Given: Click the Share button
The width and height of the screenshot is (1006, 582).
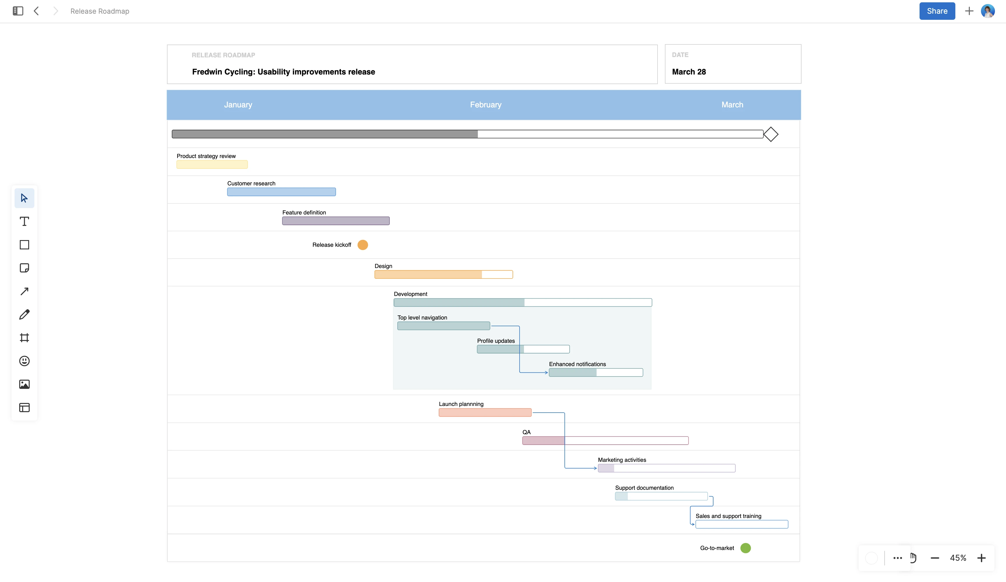Looking at the screenshot, I should 936,11.
